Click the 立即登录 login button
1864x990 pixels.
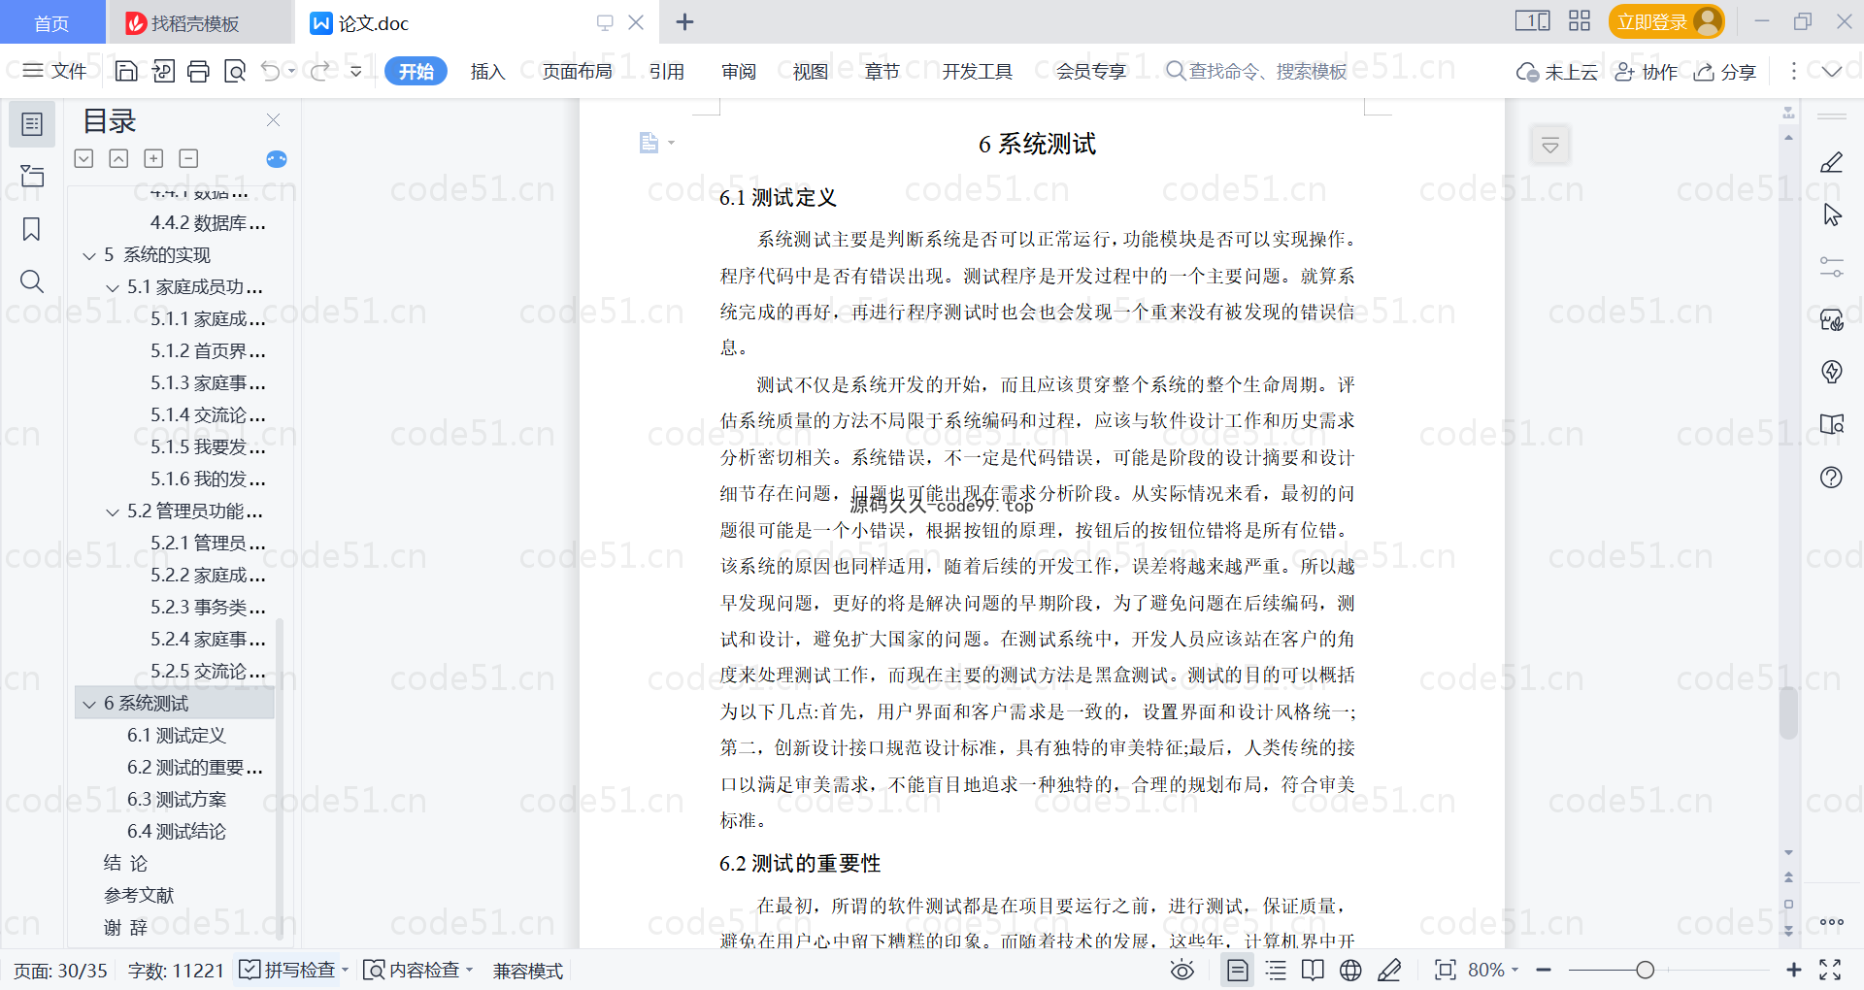pyautogui.click(x=1666, y=21)
